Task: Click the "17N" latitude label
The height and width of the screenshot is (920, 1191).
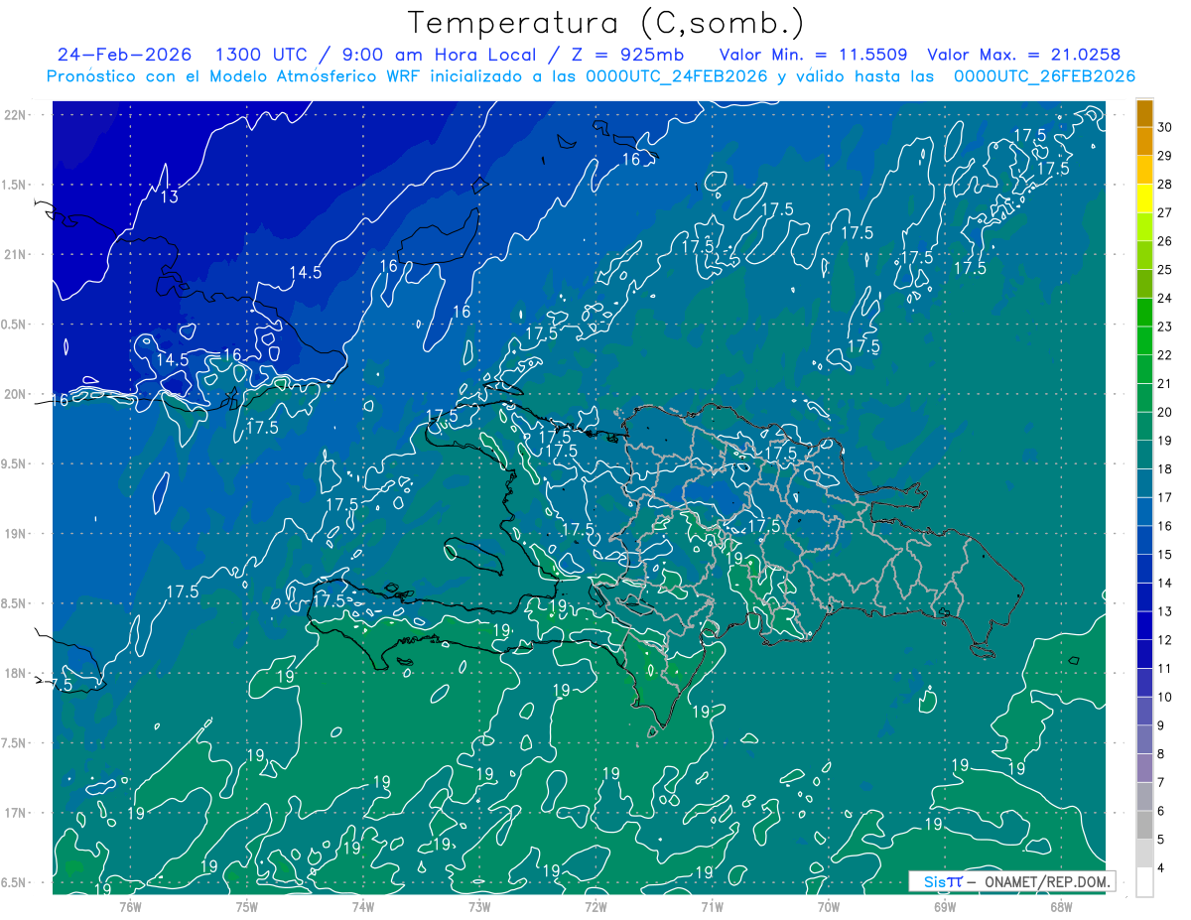Action: pyautogui.click(x=15, y=813)
